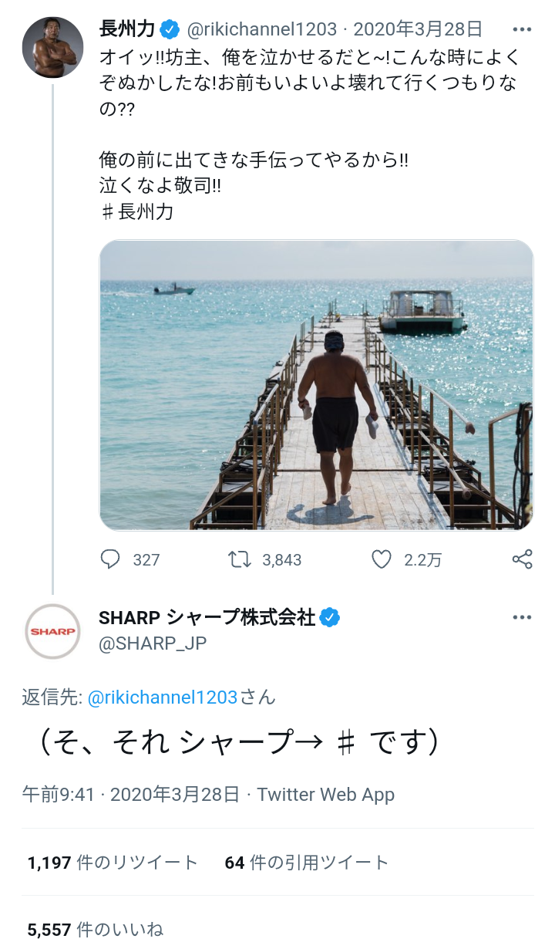Open the more options menu on 長州力's tweet
This screenshot has width=555, height=949.
pyautogui.click(x=522, y=30)
